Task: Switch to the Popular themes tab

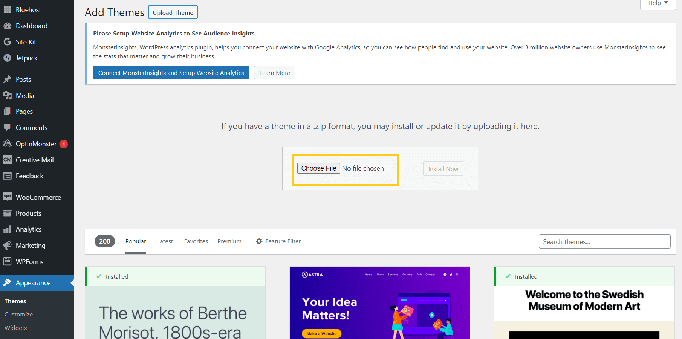Action: coord(136,241)
